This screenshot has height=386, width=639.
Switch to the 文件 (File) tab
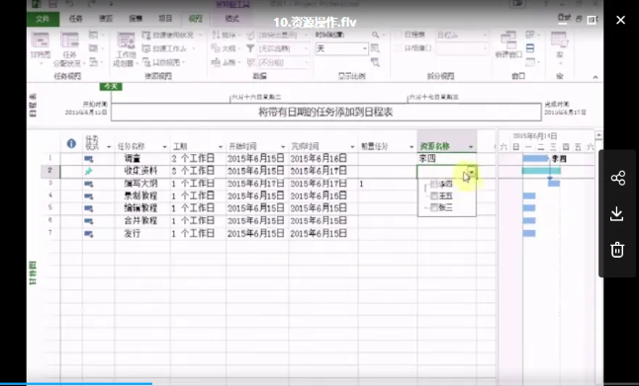43,19
